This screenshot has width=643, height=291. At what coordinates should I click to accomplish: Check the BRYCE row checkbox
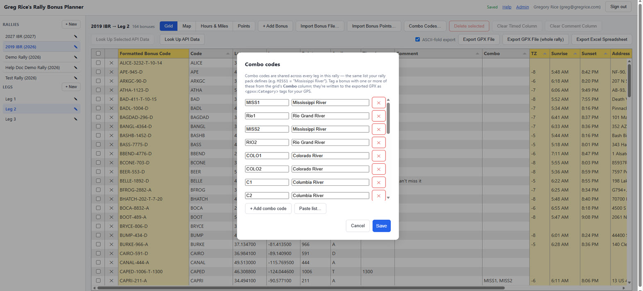pyautogui.click(x=98, y=226)
